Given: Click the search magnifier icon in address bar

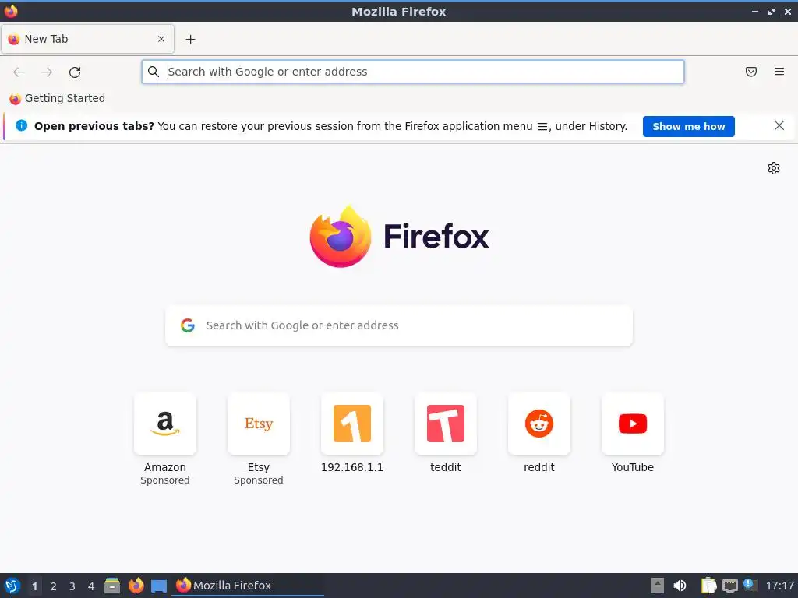Looking at the screenshot, I should (x=154, y=72).
